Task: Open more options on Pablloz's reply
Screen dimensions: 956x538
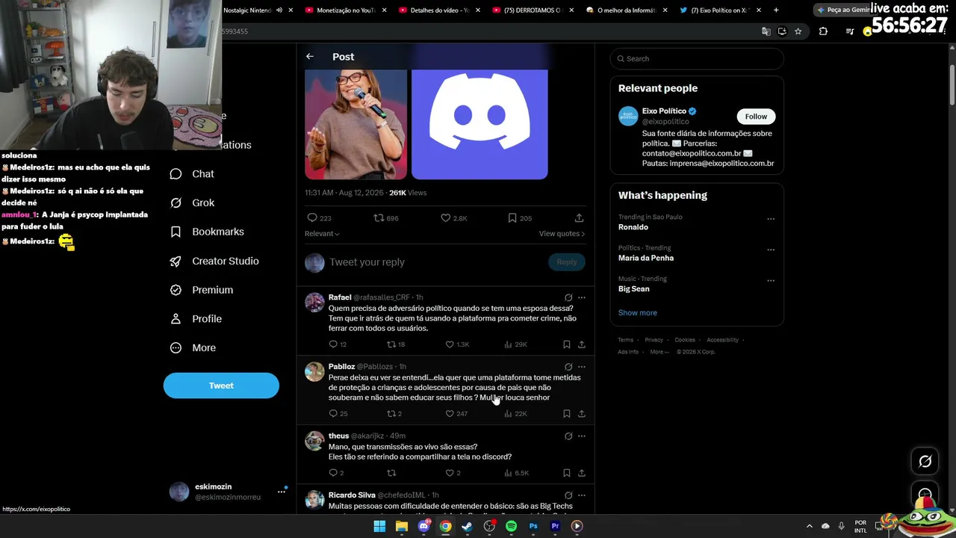Action: (582, 367)
